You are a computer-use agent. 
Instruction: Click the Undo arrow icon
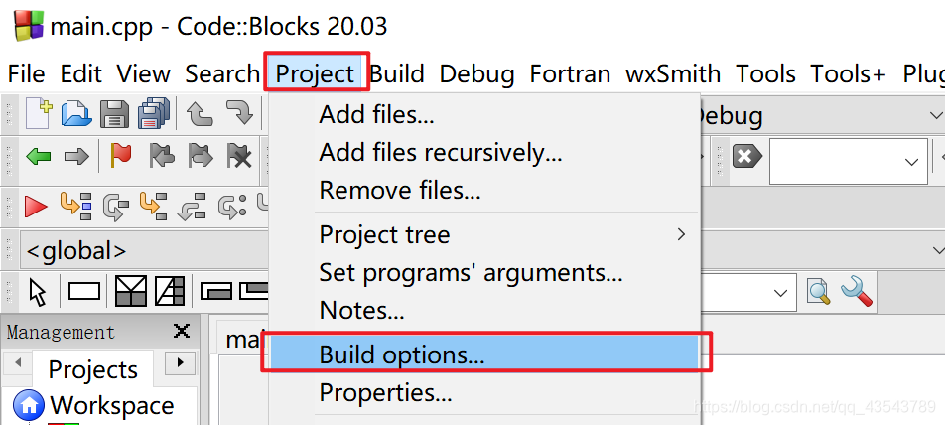pyautogui.click(x=200, y=113)
